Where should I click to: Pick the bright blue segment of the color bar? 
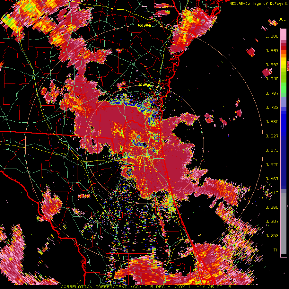click(x=284, y=124)
